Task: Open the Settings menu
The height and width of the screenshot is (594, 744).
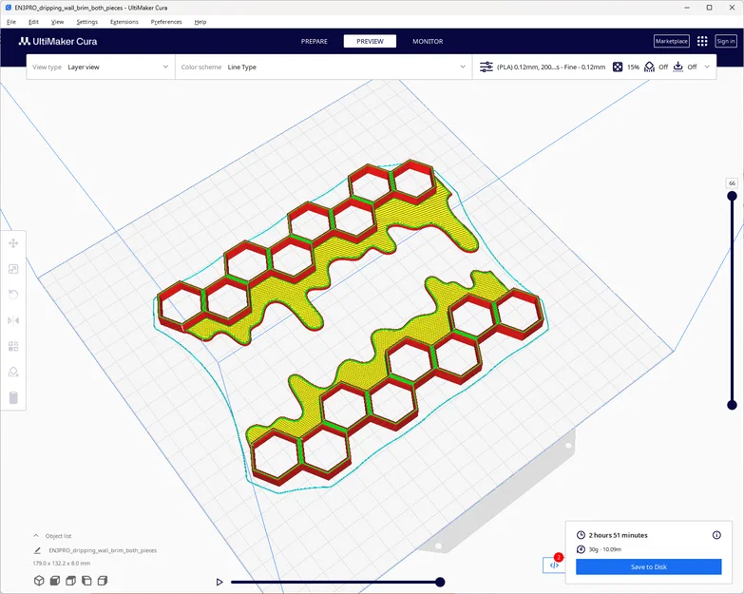Action: (x=87, y=22)
